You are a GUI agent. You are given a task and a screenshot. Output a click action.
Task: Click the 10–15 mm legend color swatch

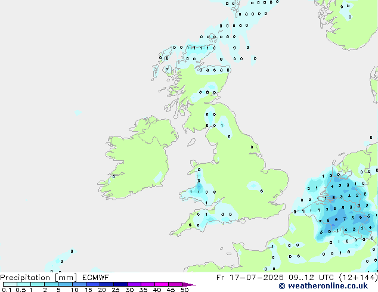79,284
